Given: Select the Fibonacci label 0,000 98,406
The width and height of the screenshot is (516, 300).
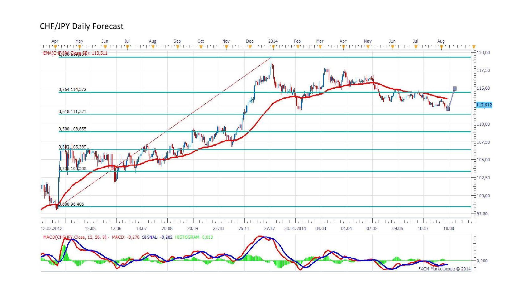Looking at the screenshot, I should [x=71, y=204].
